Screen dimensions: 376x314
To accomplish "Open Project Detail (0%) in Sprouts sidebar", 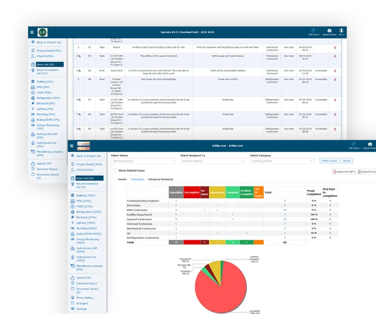I will click(46, 51).
